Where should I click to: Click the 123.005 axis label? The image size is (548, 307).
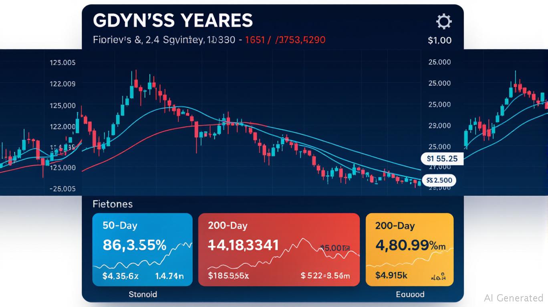tap(62, 62)
